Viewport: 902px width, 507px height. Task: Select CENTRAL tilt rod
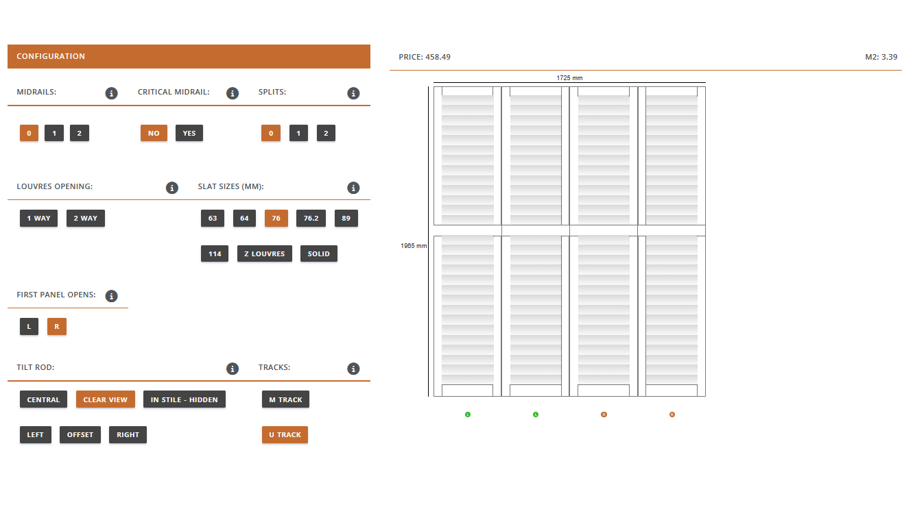tap(44, 399)
